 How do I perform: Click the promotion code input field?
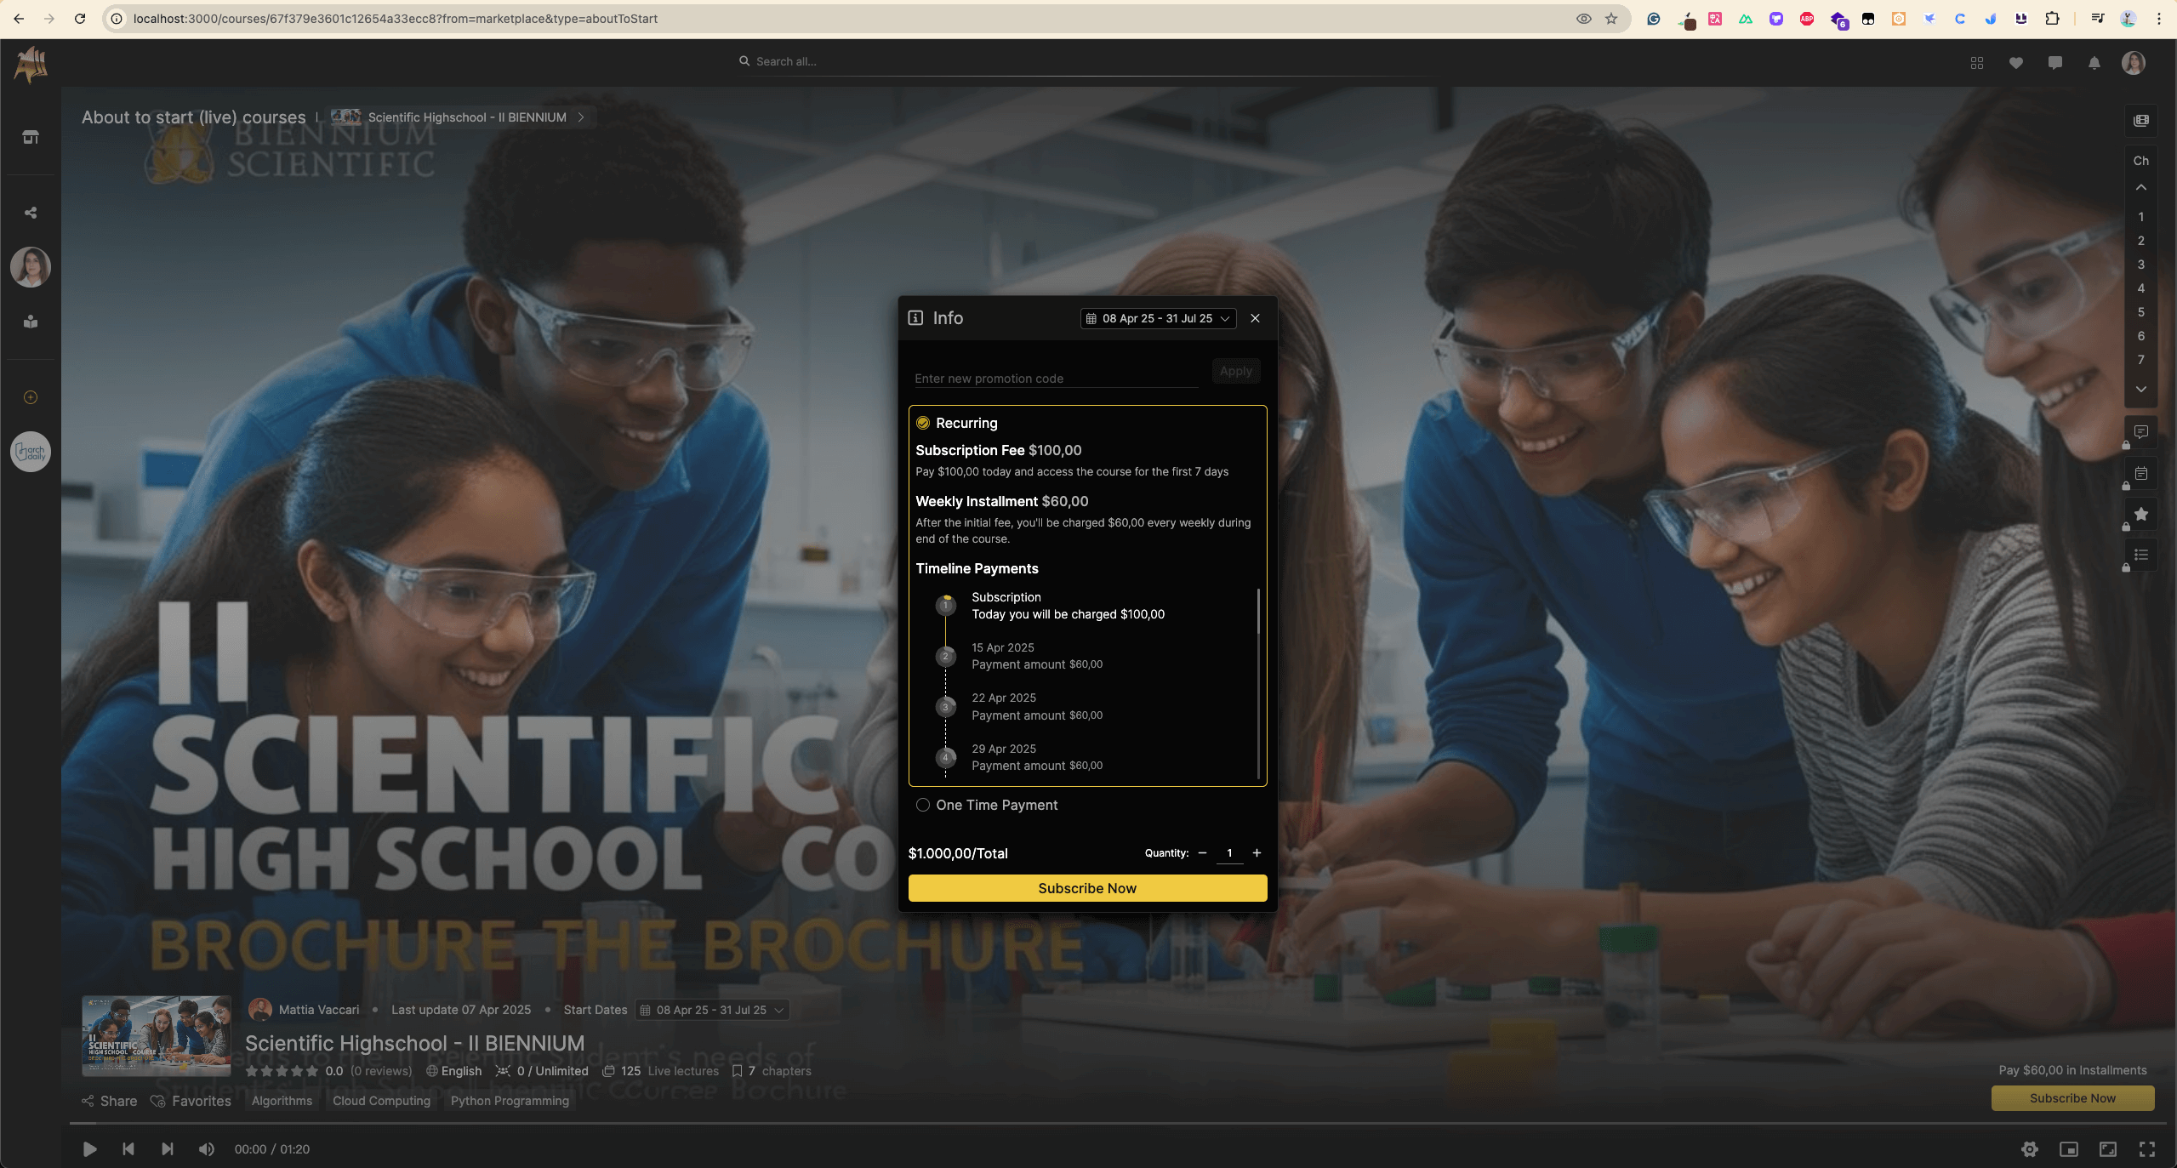[x=1055, y=379]
